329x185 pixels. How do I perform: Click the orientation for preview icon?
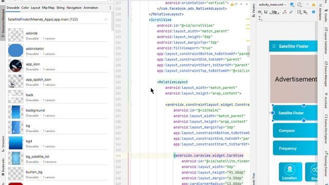pyautogui.click(x=299, y=5)
